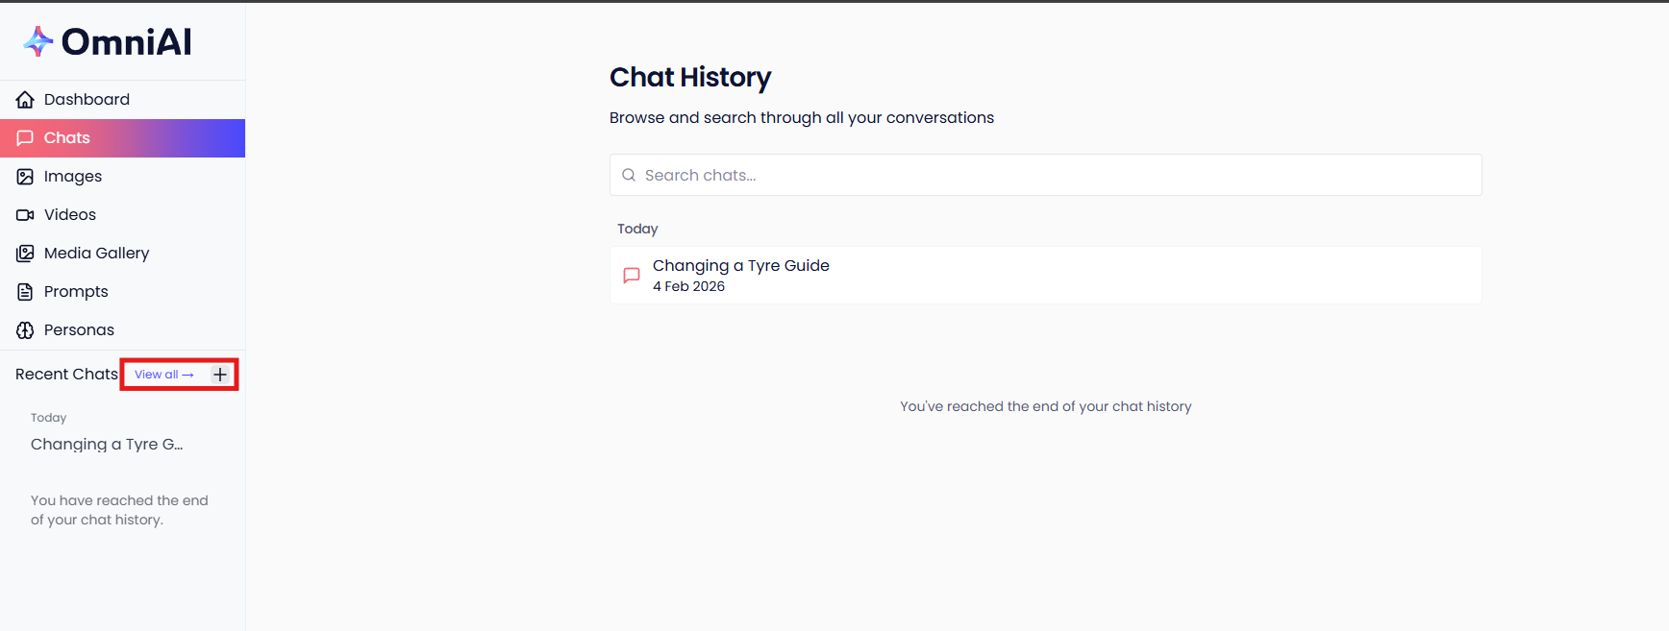Click the Images picture icon in sidebar

(x=25, y=177)
